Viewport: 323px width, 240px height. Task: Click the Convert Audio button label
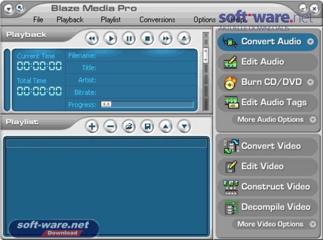click(x=271, y=41)
